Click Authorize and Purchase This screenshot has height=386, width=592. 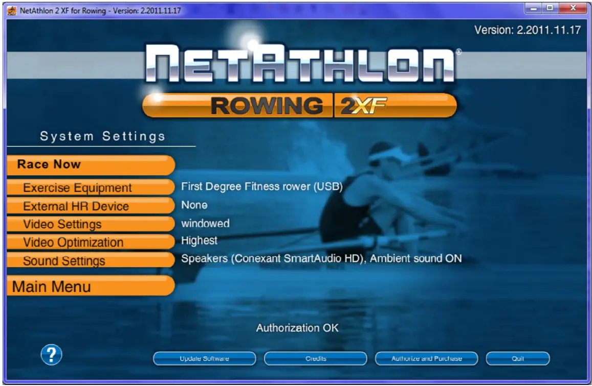pyautogui.click(x=426, y=358)
